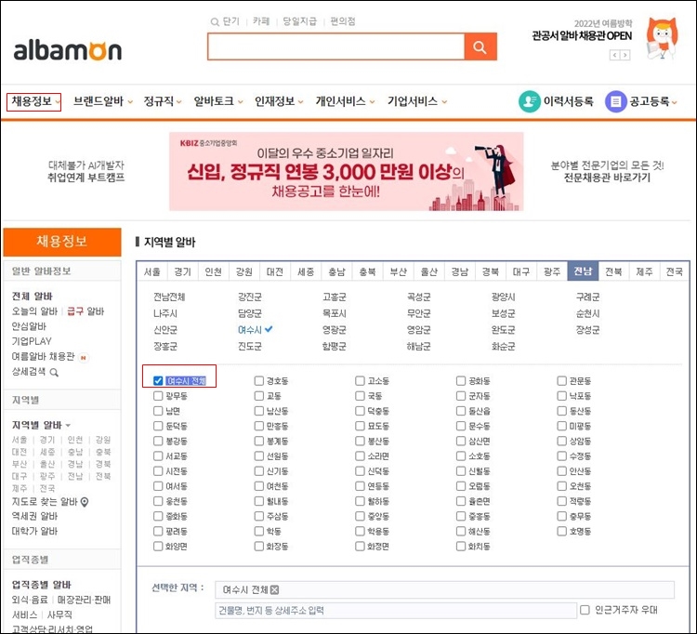Open 역세권 알바 in the sidebar
The width and height of the screenshot is (697, 634).
(34, 516)
